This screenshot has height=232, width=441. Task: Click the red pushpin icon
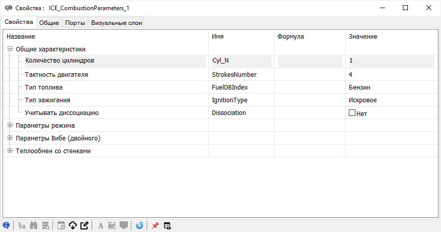[x=155, y=225]
